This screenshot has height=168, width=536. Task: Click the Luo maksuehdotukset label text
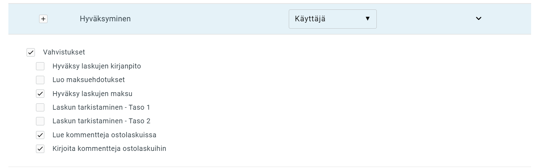coord(89,80)
